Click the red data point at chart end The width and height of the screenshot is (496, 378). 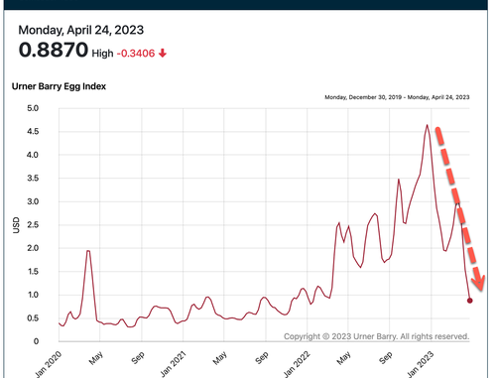click(x=469, y=301)
